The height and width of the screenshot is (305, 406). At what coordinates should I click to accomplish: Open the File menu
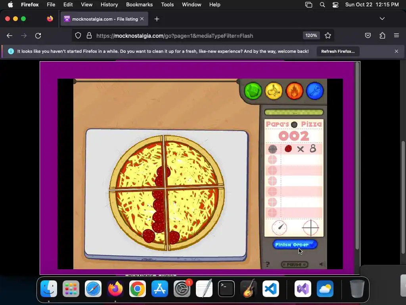coord(51,5)
